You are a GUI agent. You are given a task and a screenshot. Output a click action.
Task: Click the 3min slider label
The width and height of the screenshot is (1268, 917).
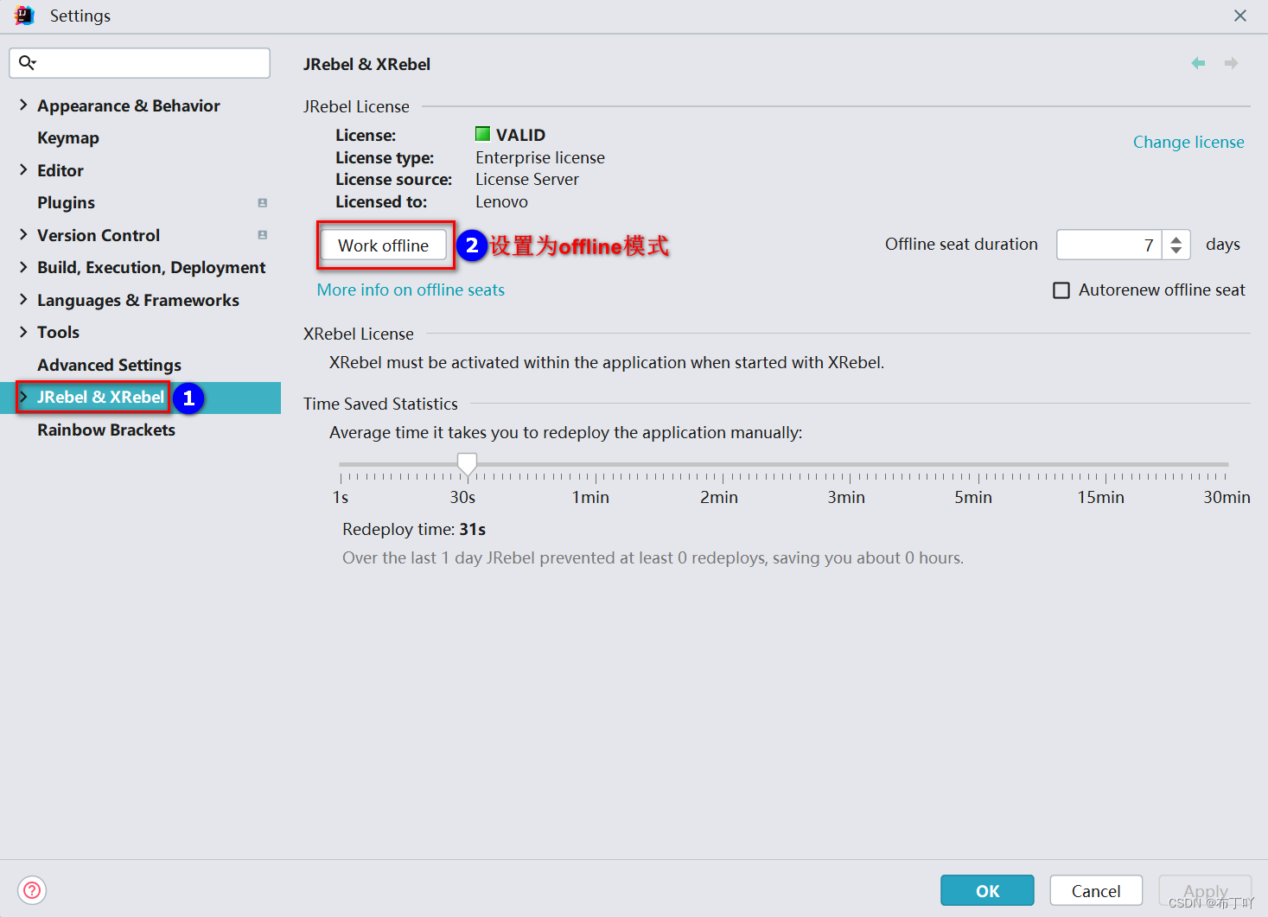click(846, 497)
